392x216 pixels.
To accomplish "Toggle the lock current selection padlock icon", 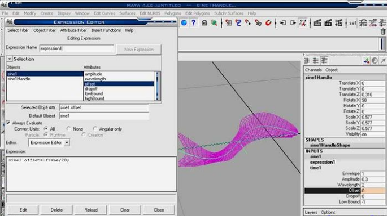I will click(x=204, y=23).
